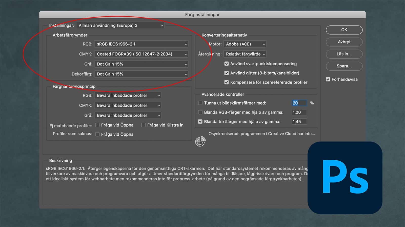Viewport: 405px width, 227px height.
Task: Toggle Kompensera för scenrefererade profiler checkbox
Action: pos(227,82)
